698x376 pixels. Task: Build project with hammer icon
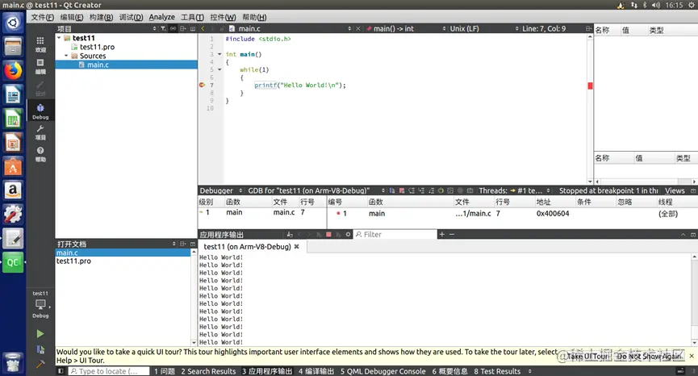40,364
